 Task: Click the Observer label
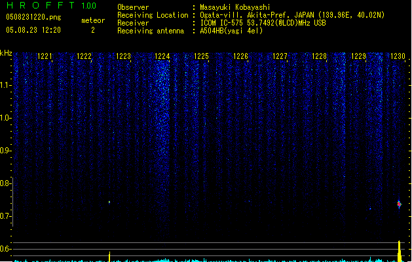tap(133, 7)
